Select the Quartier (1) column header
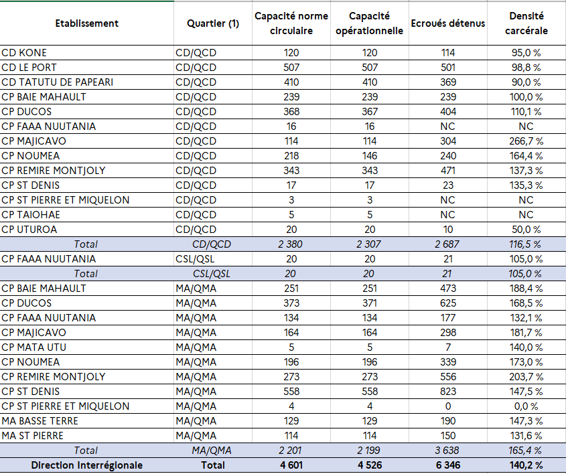 pyautogui.click(x=213, y=23)
